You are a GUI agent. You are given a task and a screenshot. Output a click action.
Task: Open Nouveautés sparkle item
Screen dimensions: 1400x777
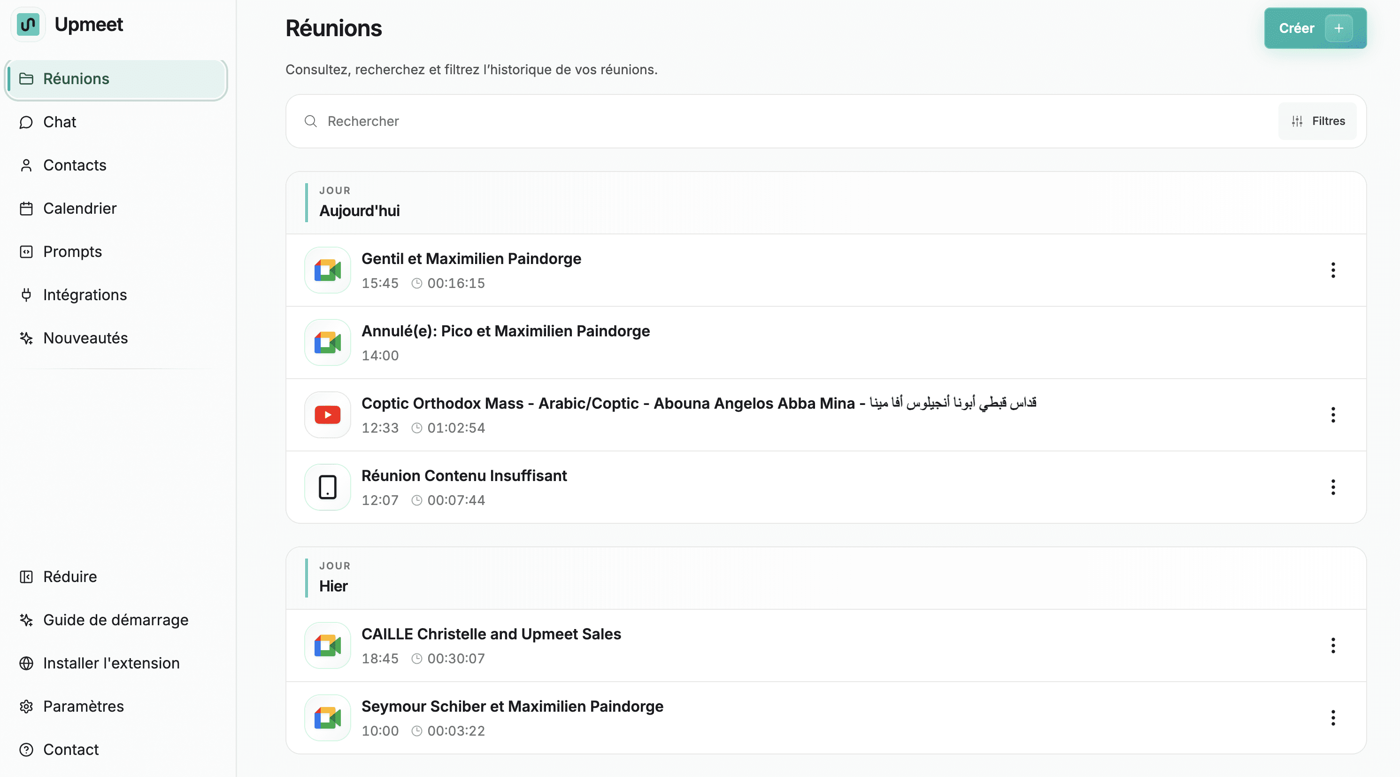coord(85,338)
